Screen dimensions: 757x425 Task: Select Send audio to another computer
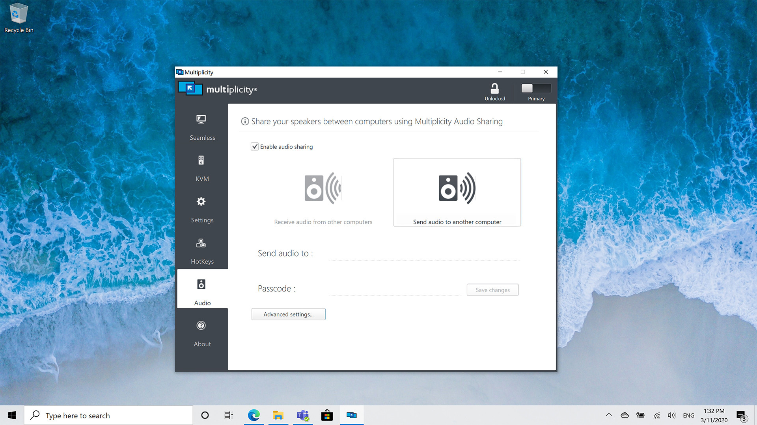(457, 192)
